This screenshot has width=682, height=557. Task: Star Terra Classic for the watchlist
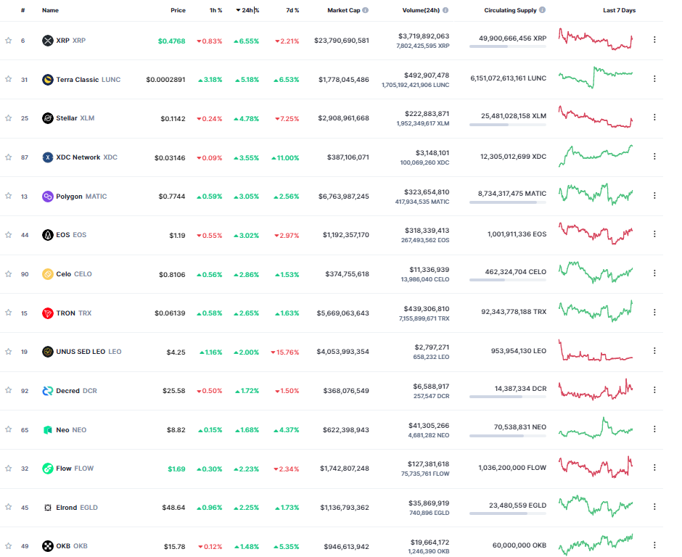8,79
